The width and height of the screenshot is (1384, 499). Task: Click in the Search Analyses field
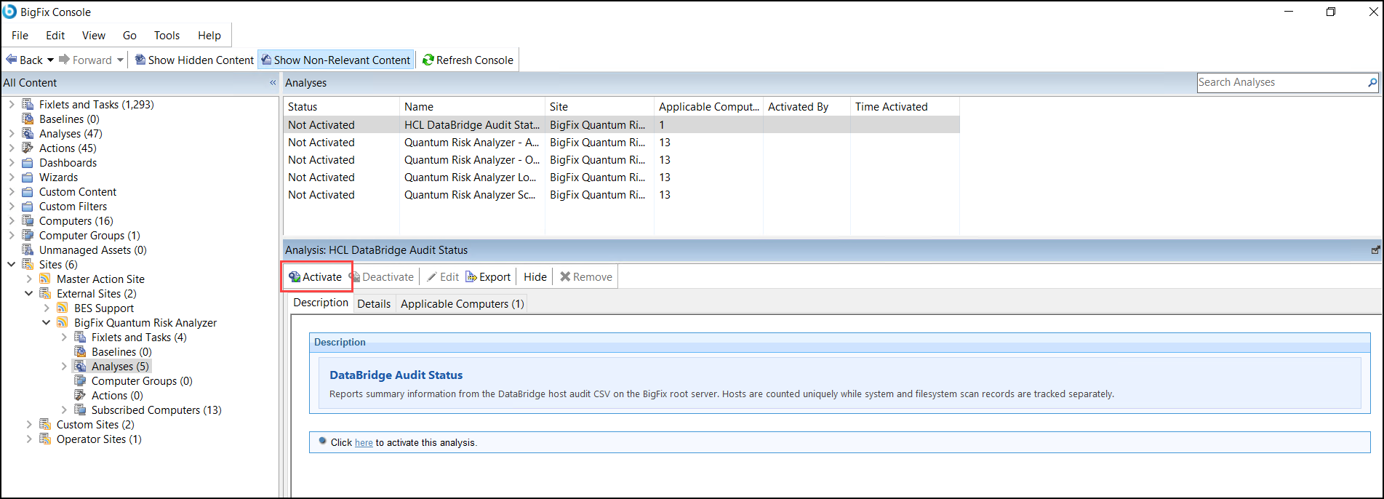click(x=1282, y=82)
